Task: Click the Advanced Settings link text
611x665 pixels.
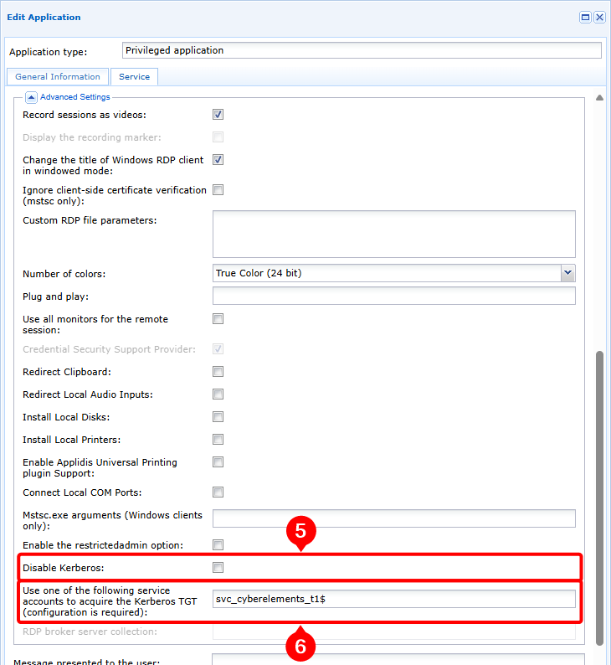Action: (75, 97)
